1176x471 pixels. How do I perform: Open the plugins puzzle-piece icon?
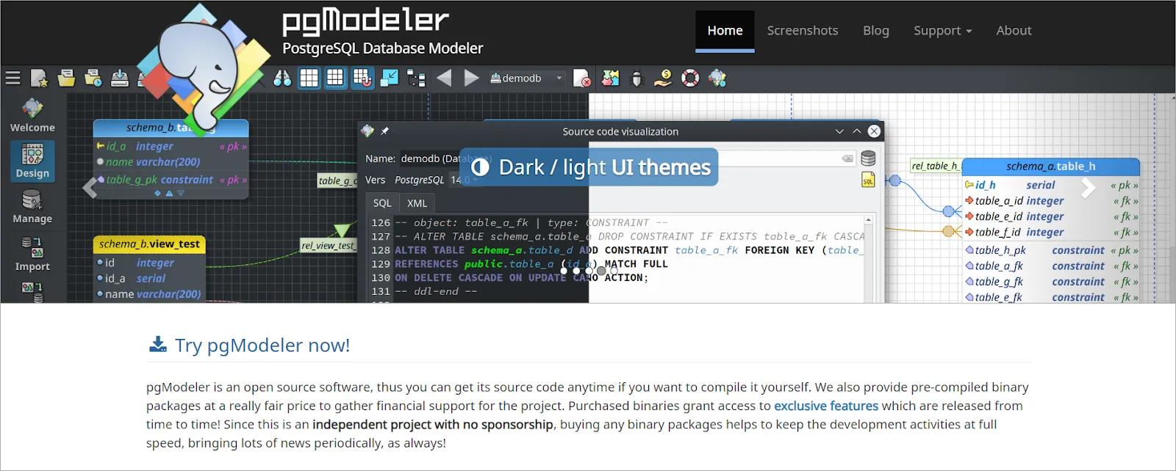coord(610,78)
